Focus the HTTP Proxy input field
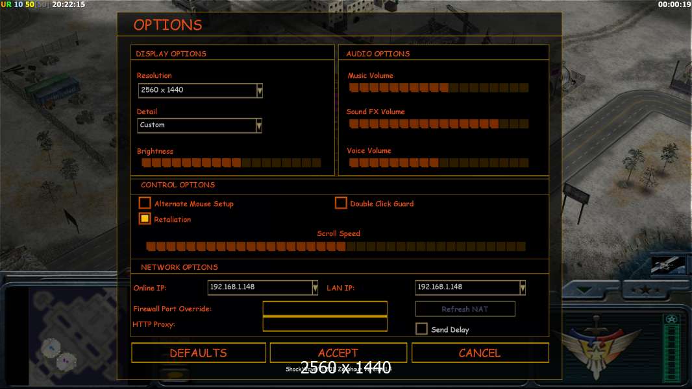692x389 pixels. (x=325, y=324)
